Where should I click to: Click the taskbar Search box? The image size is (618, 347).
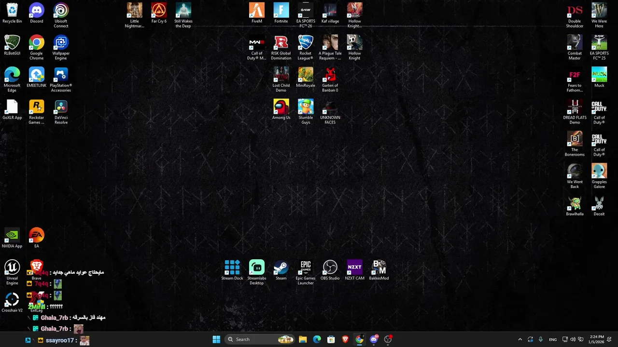260,339
